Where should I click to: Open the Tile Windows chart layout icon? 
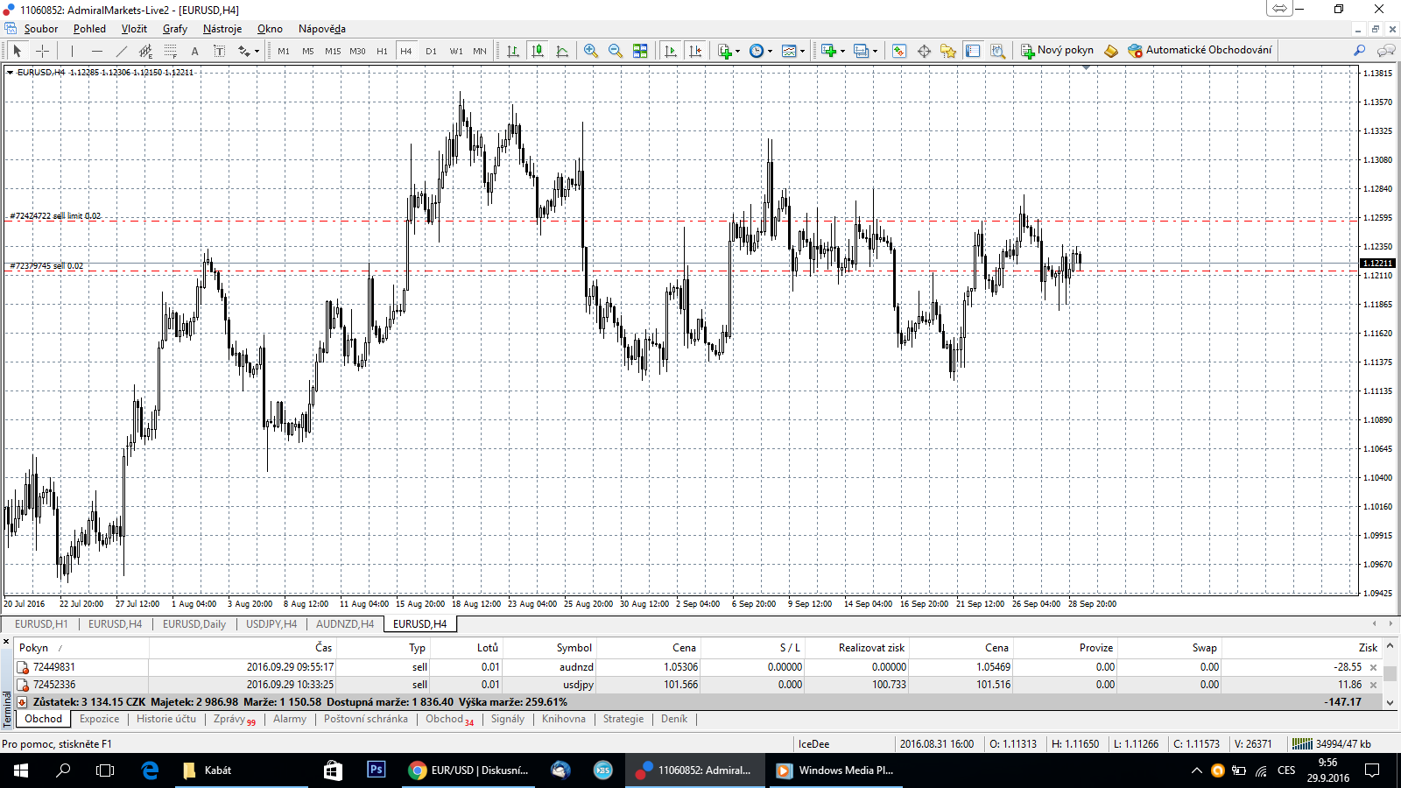click(x=640, y=51)
